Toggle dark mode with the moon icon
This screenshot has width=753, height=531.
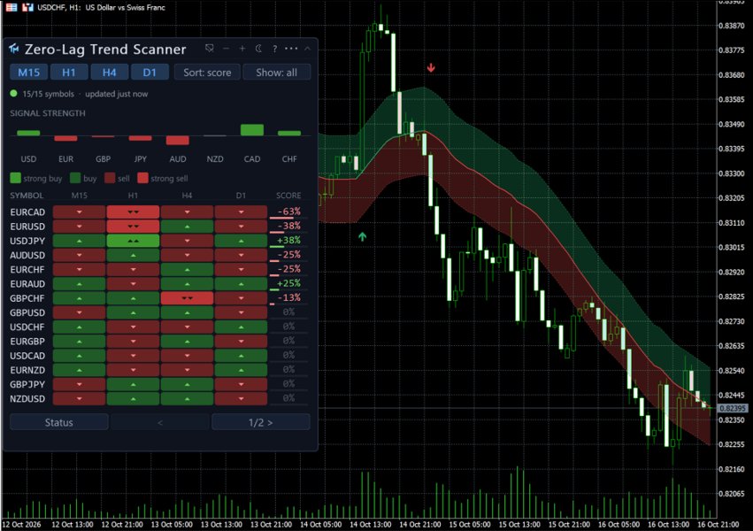click(x=258, y=49)
